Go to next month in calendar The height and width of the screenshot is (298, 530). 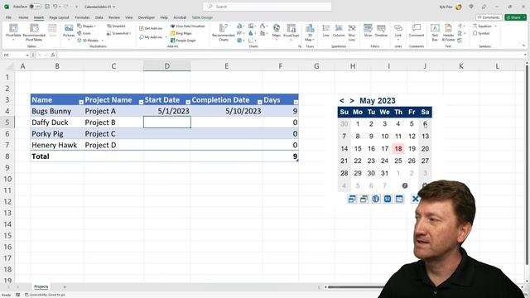click(x=352, y=101)
